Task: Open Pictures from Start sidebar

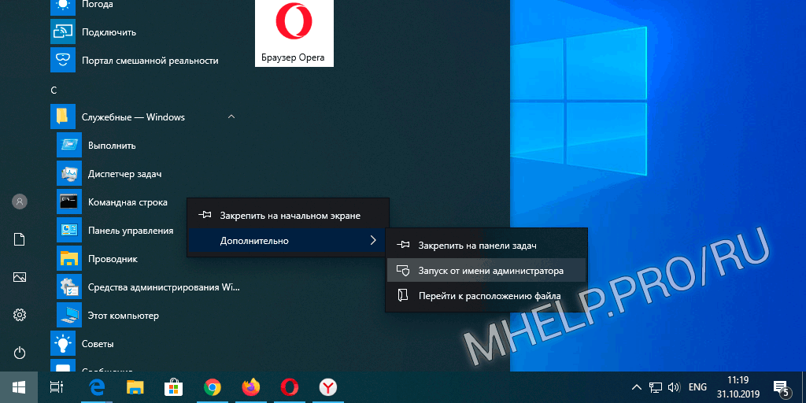Action: 20,278
